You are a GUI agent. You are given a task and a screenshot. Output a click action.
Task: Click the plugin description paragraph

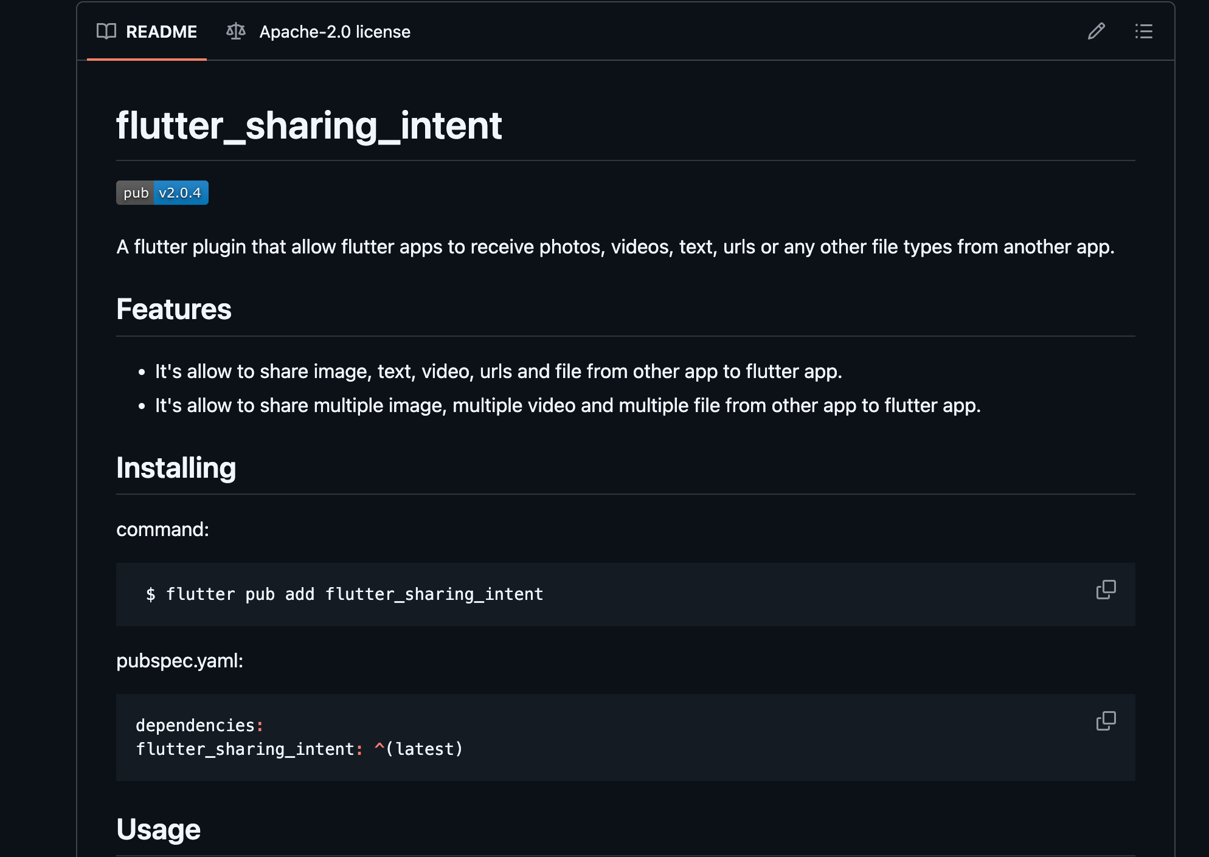[615, 247]
